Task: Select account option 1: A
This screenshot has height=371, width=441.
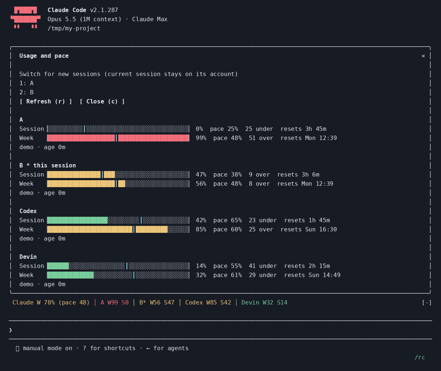Action: pos(26,83)
